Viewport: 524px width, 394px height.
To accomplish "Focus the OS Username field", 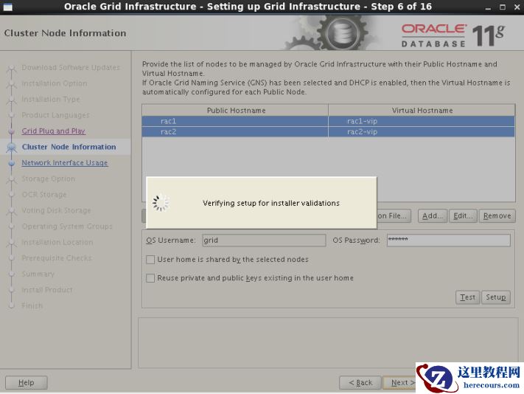I will 264,240.
